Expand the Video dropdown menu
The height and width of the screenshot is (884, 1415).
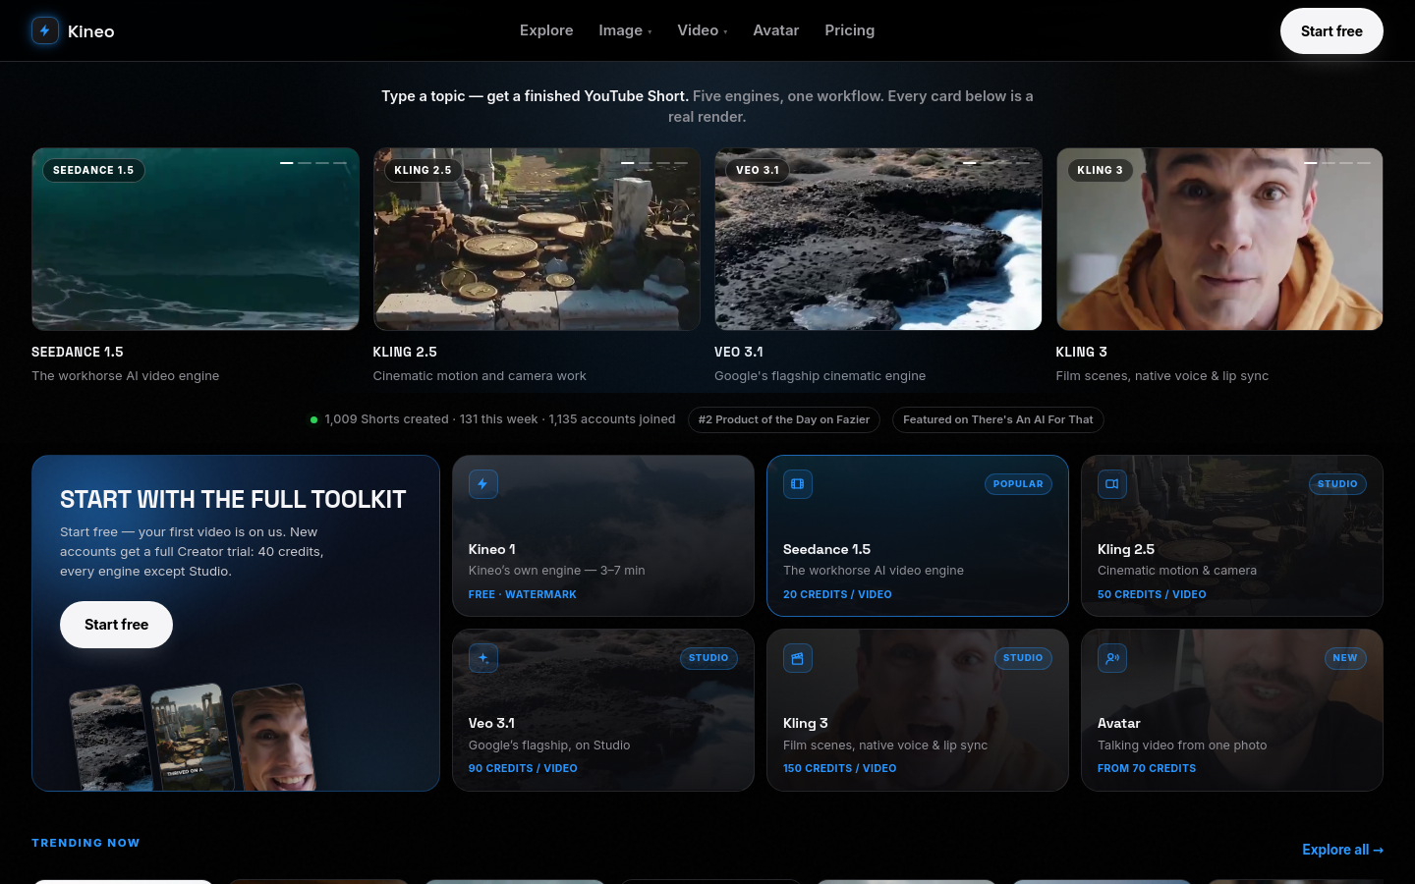[703, 30]
